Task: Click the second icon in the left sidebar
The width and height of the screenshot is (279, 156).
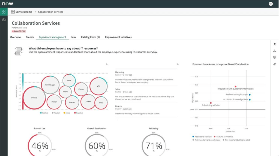Action: point(4,20)
